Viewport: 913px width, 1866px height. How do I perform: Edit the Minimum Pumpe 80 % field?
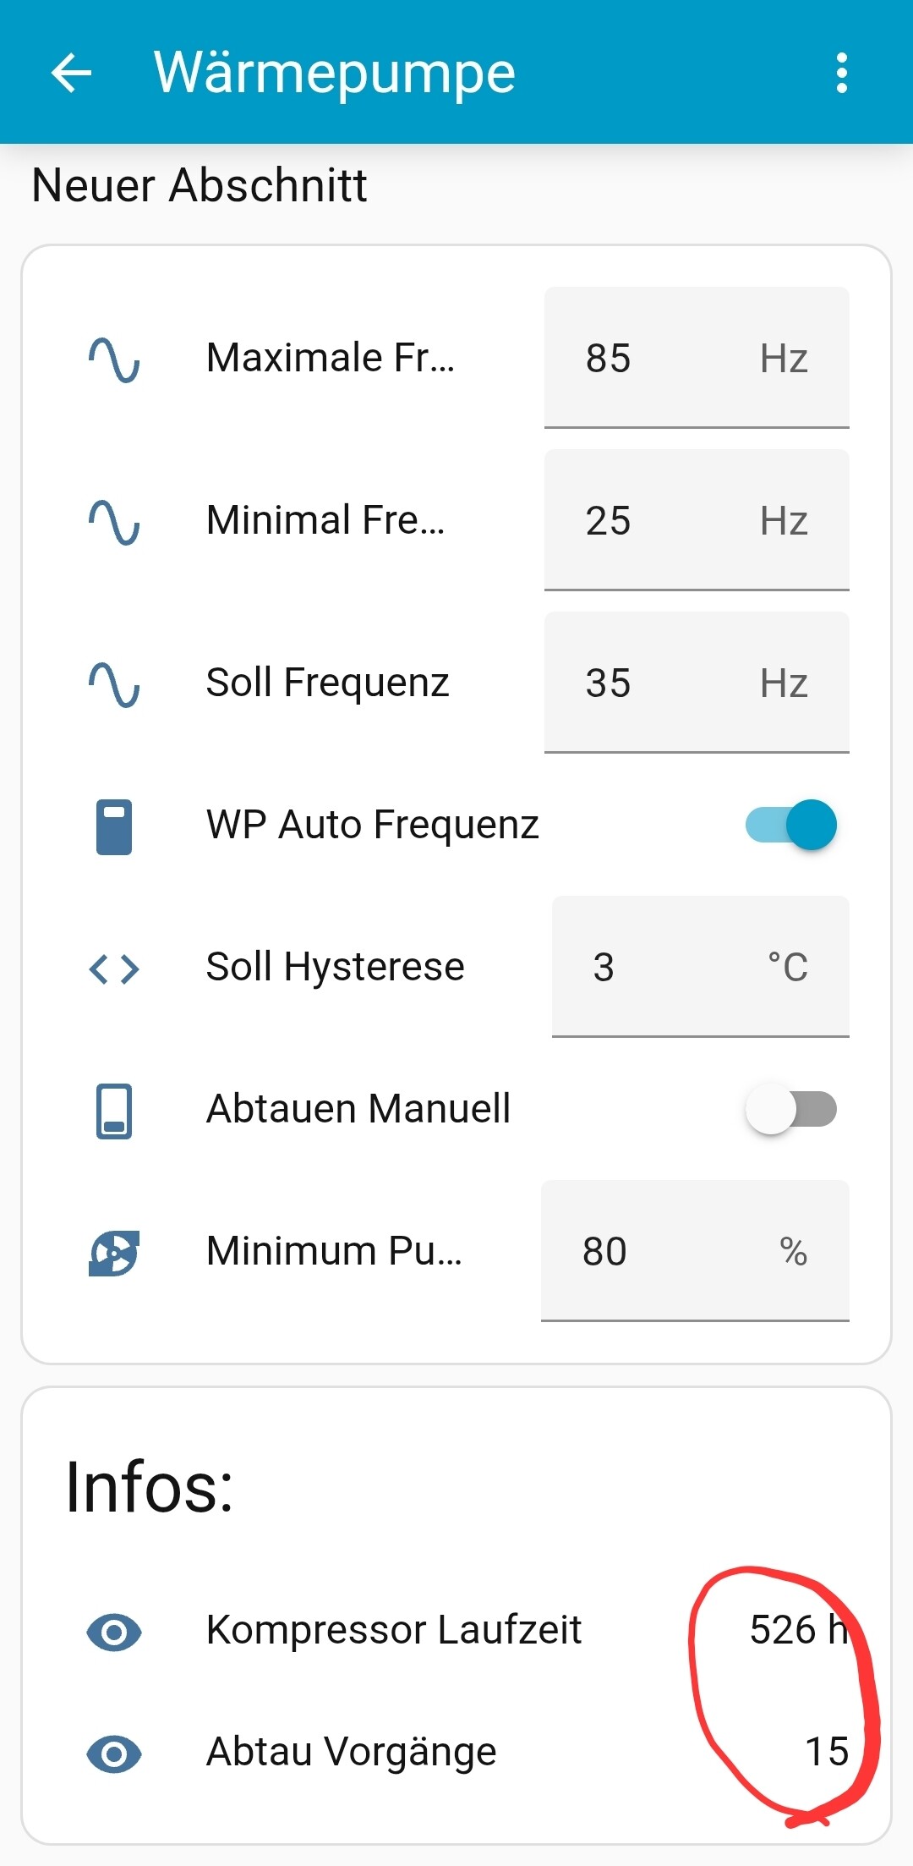click(695, 1251)
